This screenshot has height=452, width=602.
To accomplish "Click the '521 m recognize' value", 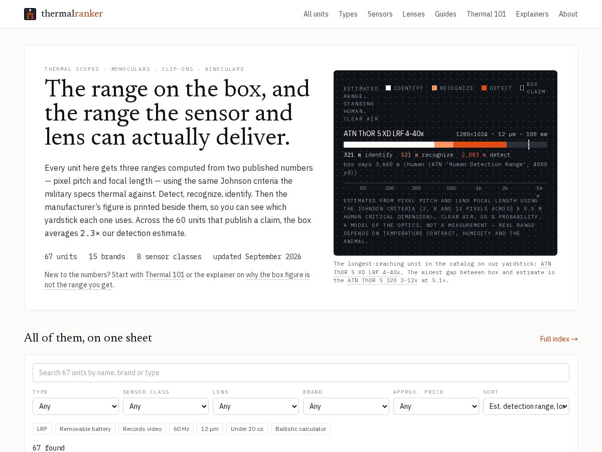I will point(427,155).
